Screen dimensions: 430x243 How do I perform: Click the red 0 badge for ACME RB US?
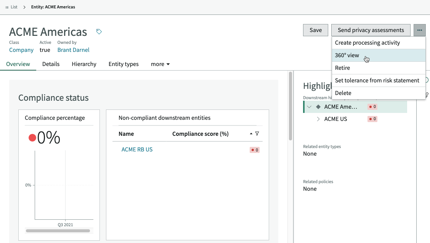tap(255, 150)
